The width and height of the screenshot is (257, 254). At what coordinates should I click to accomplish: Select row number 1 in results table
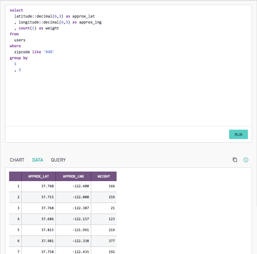15,186
